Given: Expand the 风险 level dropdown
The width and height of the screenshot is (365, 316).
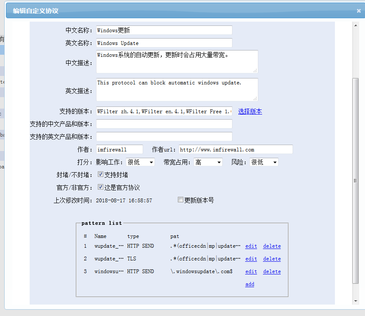Looking at the screenshot, I should coord(264,162).
